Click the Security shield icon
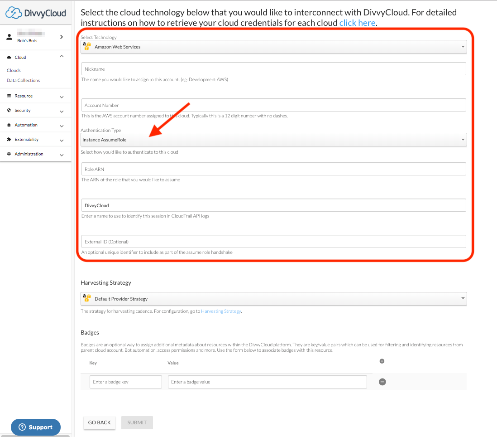This screenshot has height=437, width=497. 9,111
